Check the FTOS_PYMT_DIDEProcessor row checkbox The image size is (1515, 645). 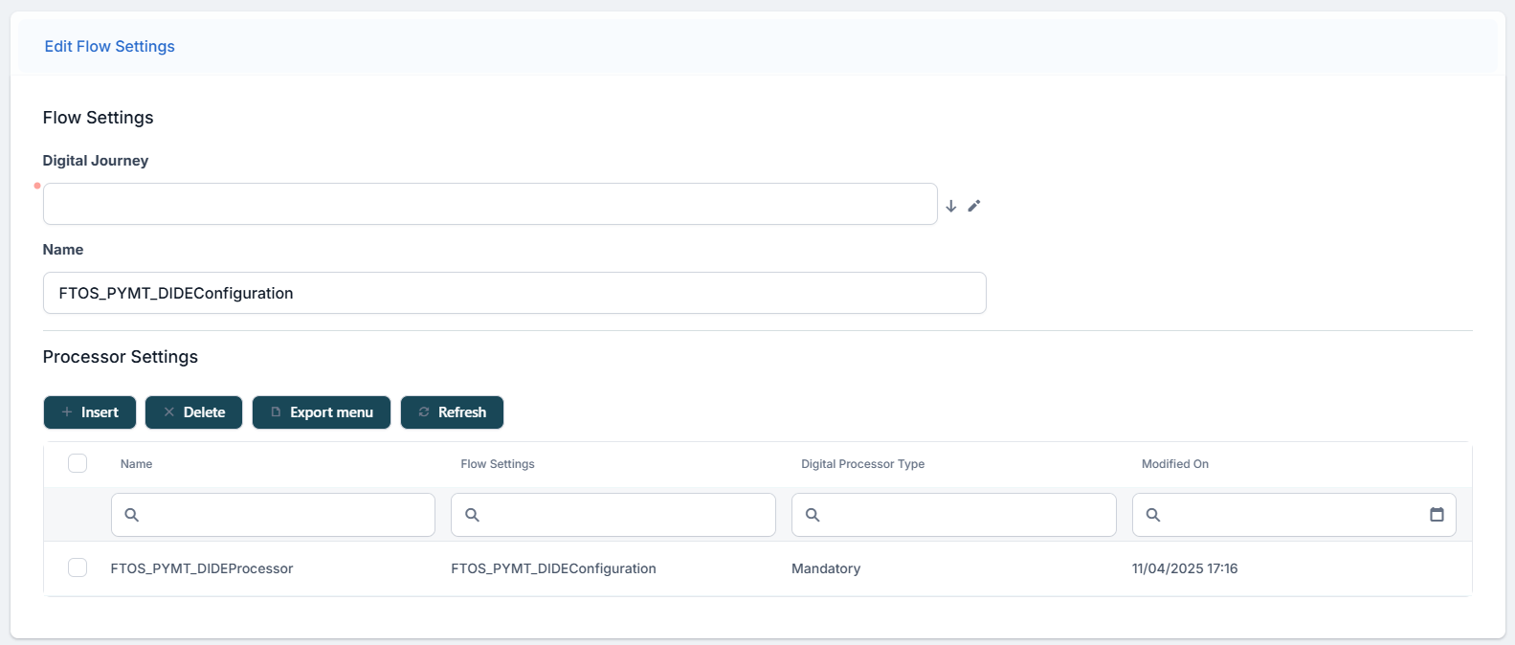point(78,567)
